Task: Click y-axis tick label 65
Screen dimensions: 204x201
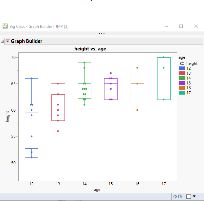Action: [13, 84]
